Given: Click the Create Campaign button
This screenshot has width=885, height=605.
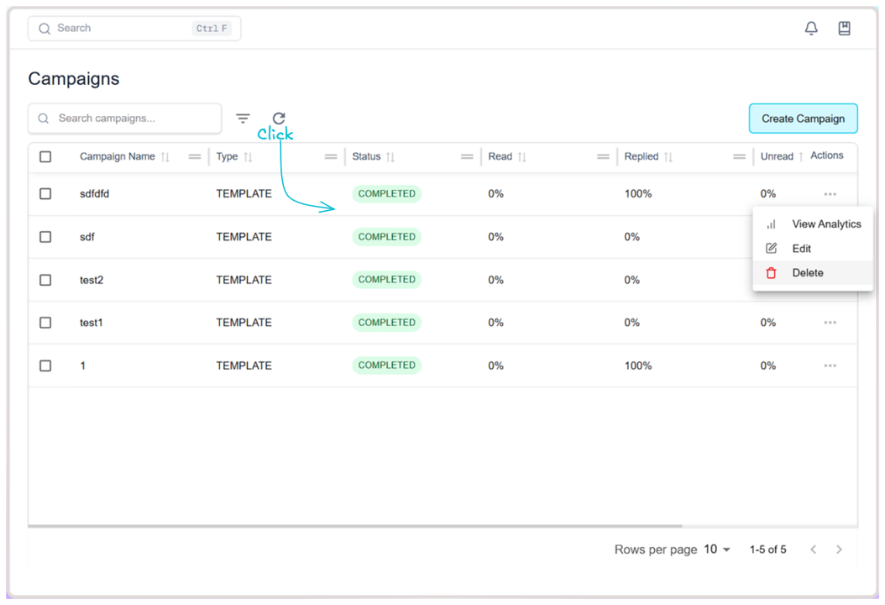Looking at the screenshot, I should 803,118.
